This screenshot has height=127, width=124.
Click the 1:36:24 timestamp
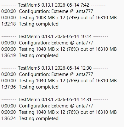[8, 118]
